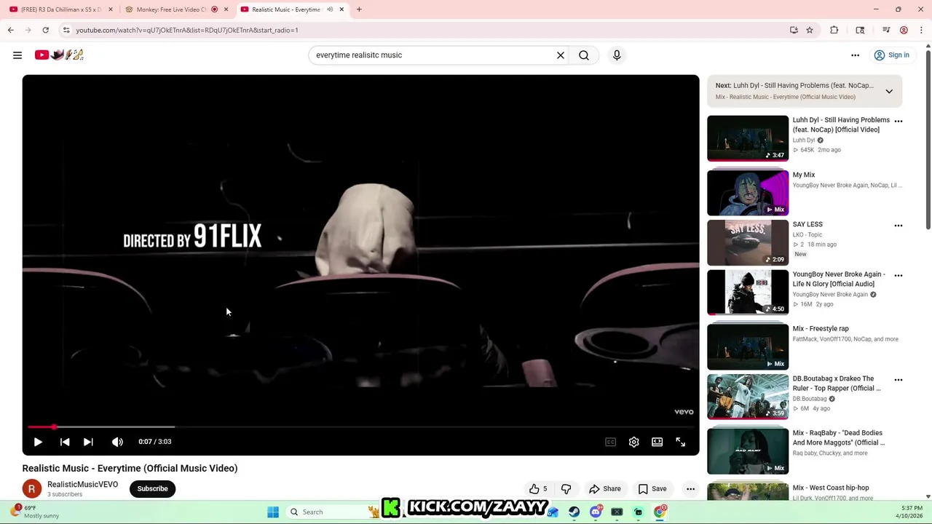The height and width of the screenshot is (524, 932).
Task: Open the My Mix thumbnail
Action: point(748,193)
